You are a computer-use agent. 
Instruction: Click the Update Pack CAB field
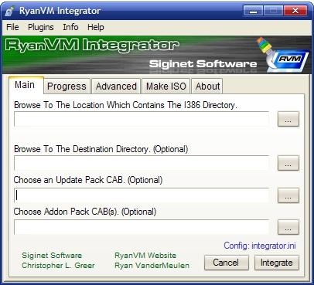(142, 195)
